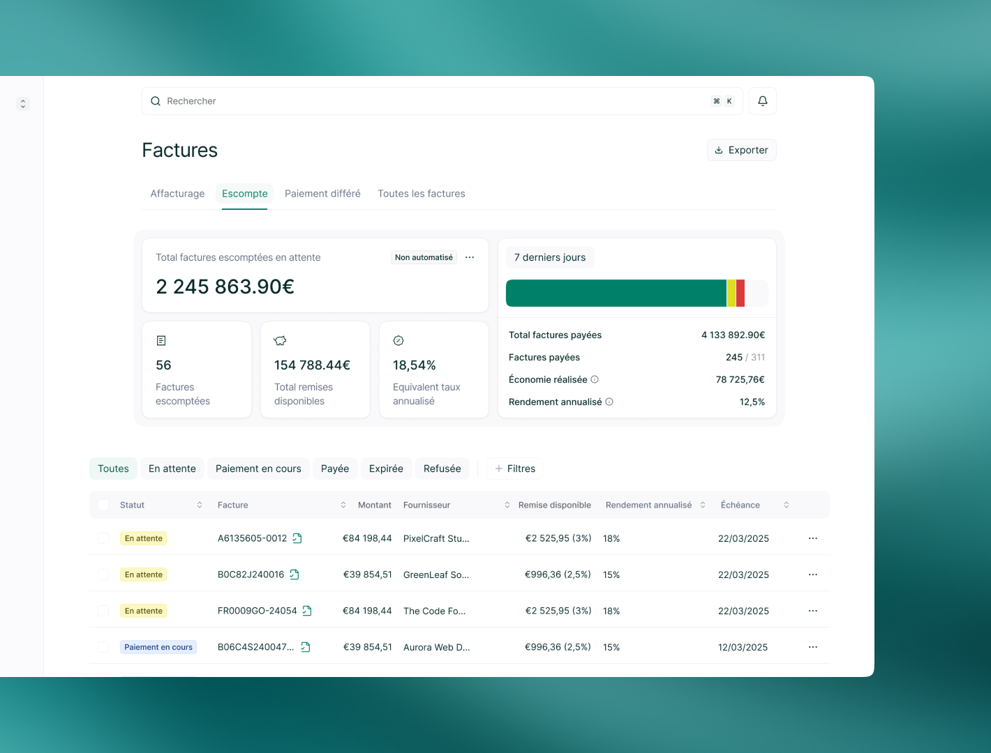
Task: Open document icon beside invoice B0C82J240016
Action: [x=295, y=575]
